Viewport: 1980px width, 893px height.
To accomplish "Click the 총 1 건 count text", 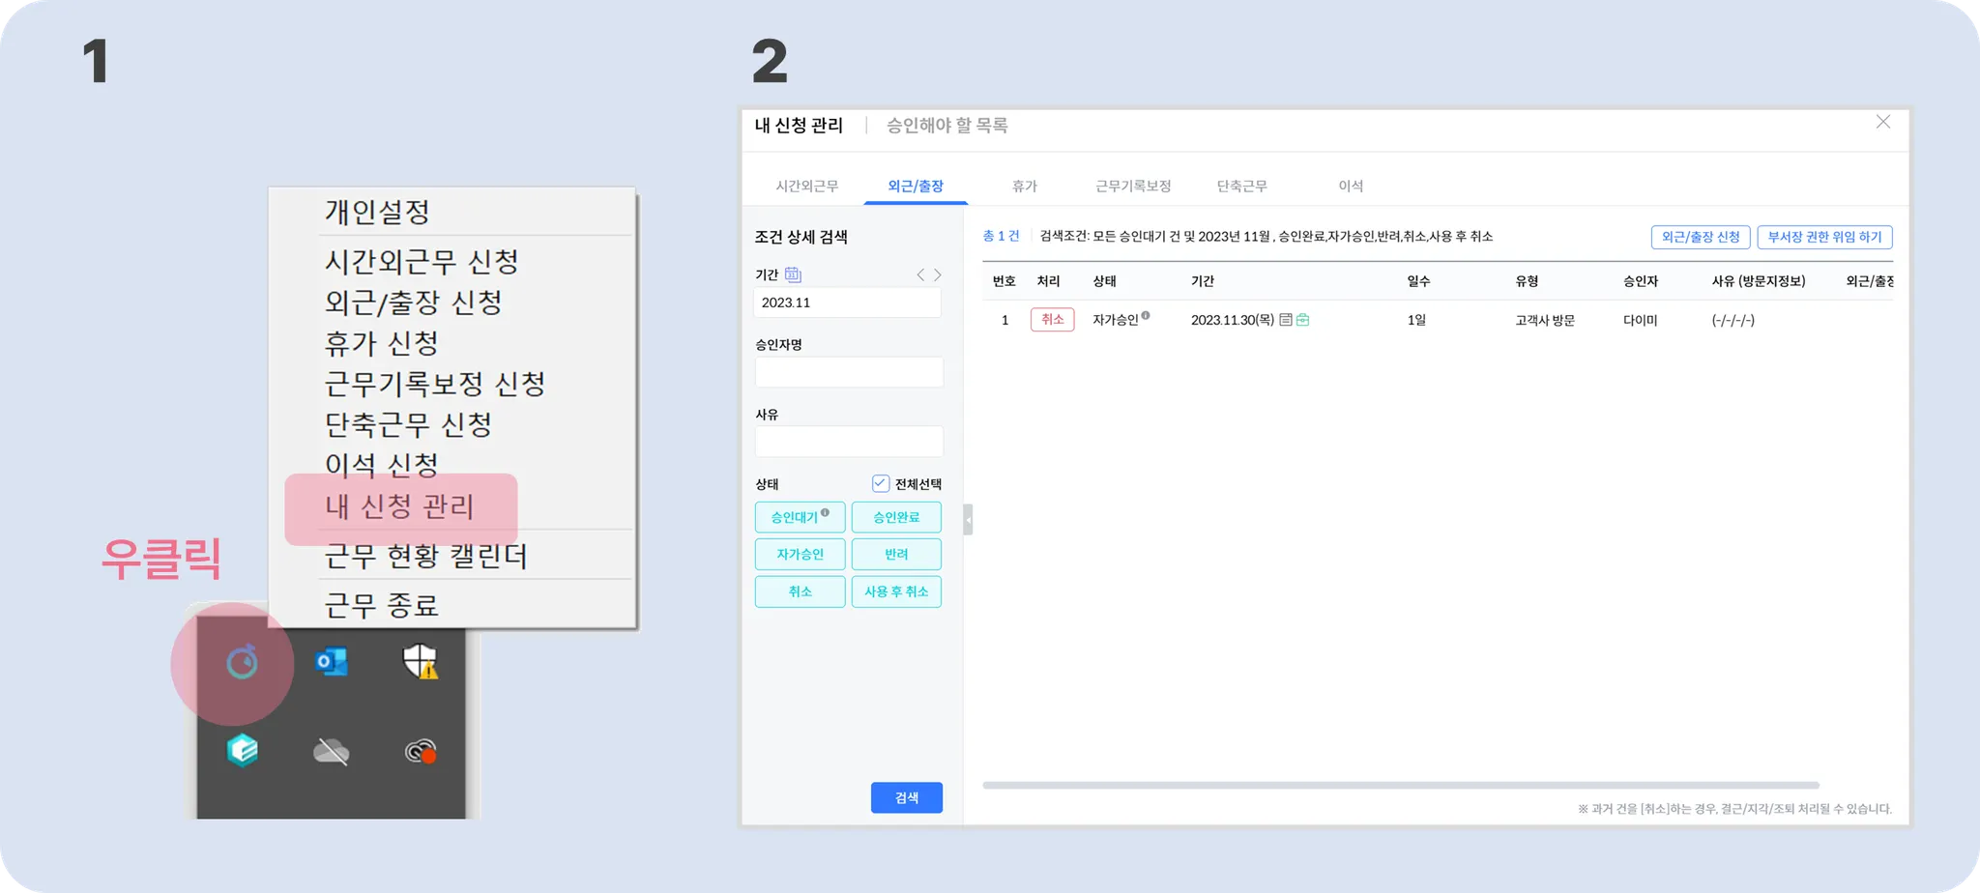I will pyautogui.click(x=1001, y=236).
